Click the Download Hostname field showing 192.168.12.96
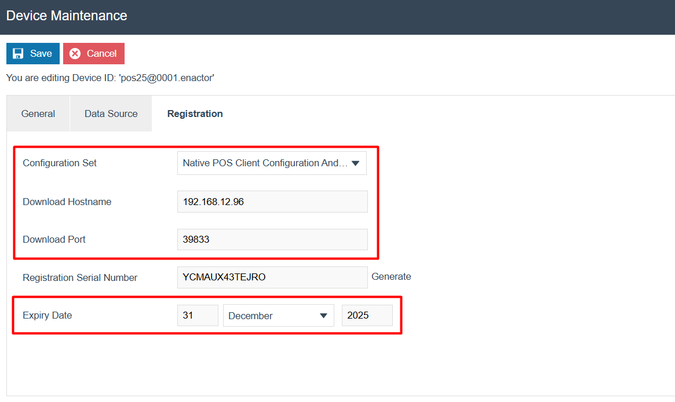Image resolution: width=675 pixels, height=402 pixels. [x=272, y=201]
